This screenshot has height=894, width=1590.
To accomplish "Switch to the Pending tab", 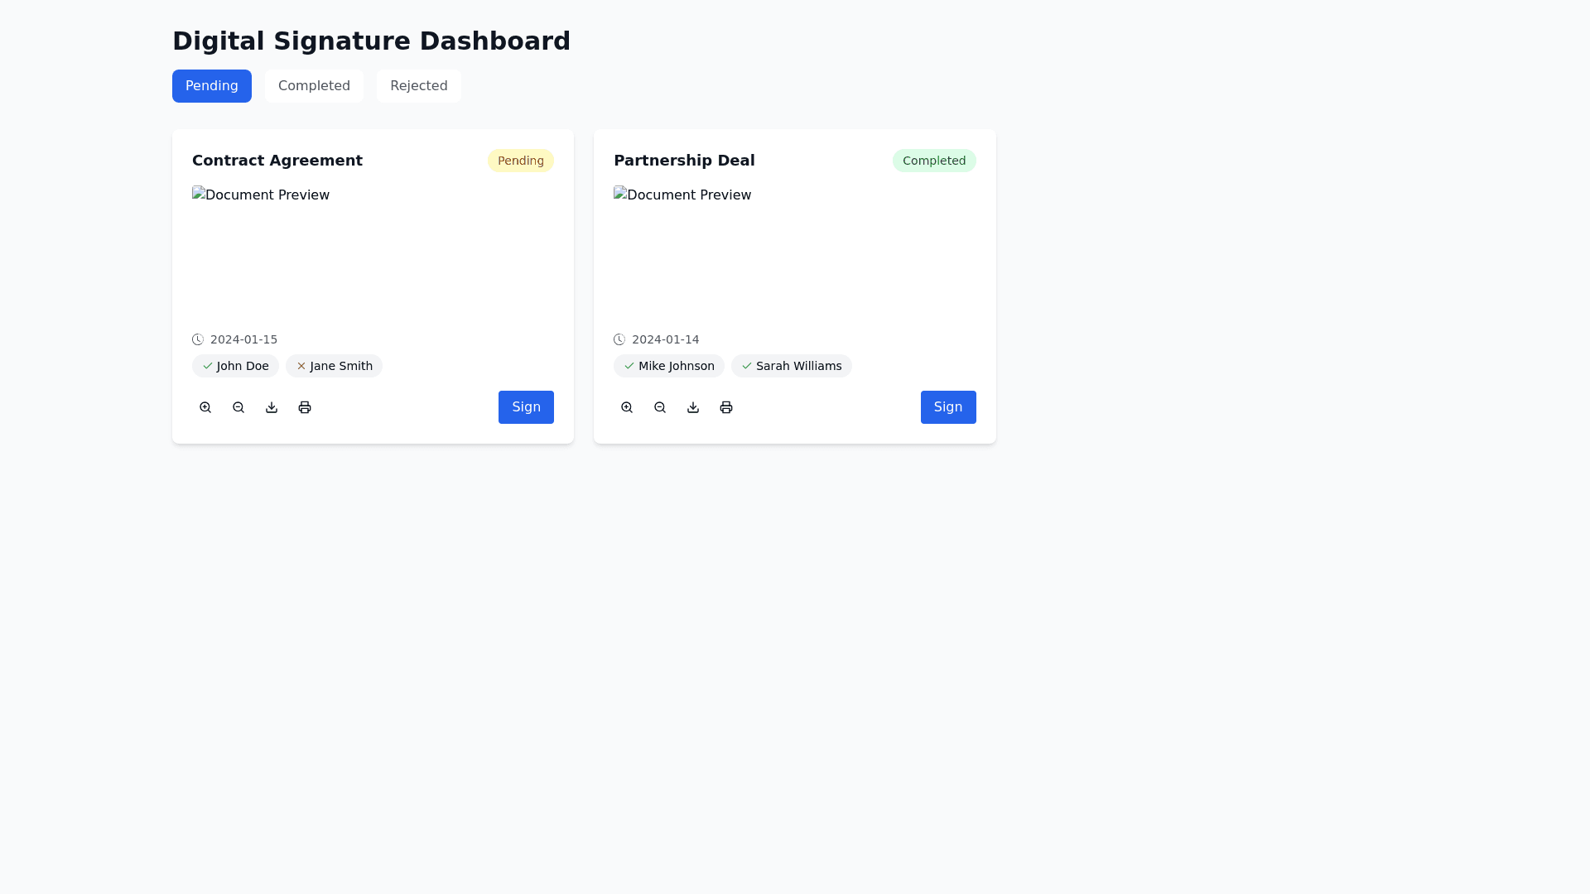I will 212,86.
